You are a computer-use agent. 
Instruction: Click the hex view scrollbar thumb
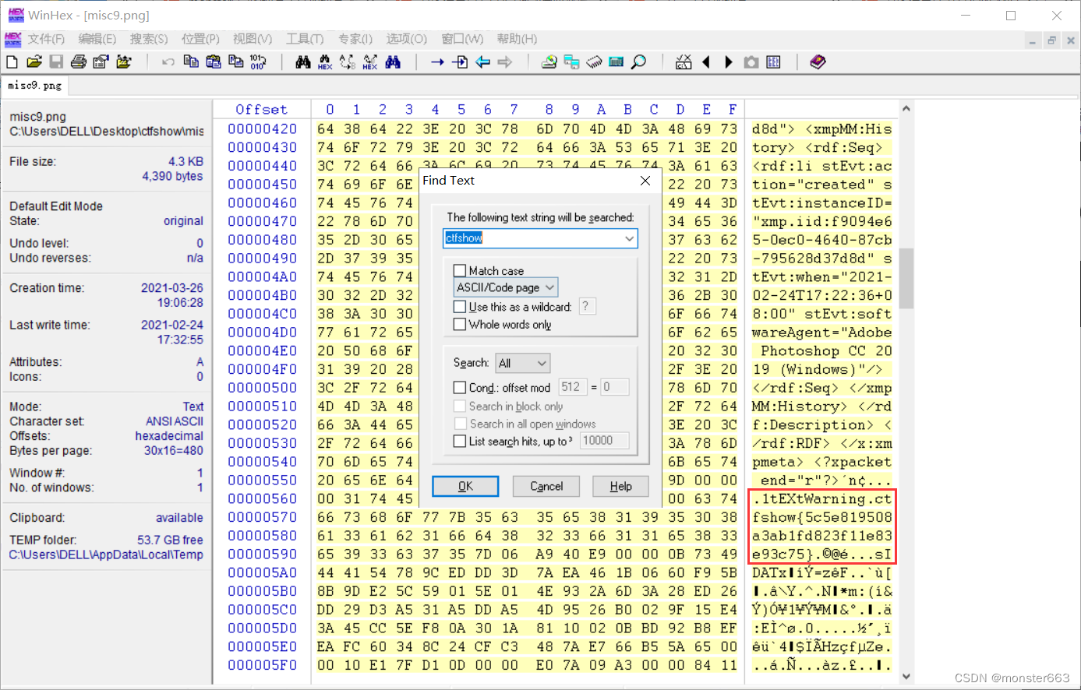(906, 279)
